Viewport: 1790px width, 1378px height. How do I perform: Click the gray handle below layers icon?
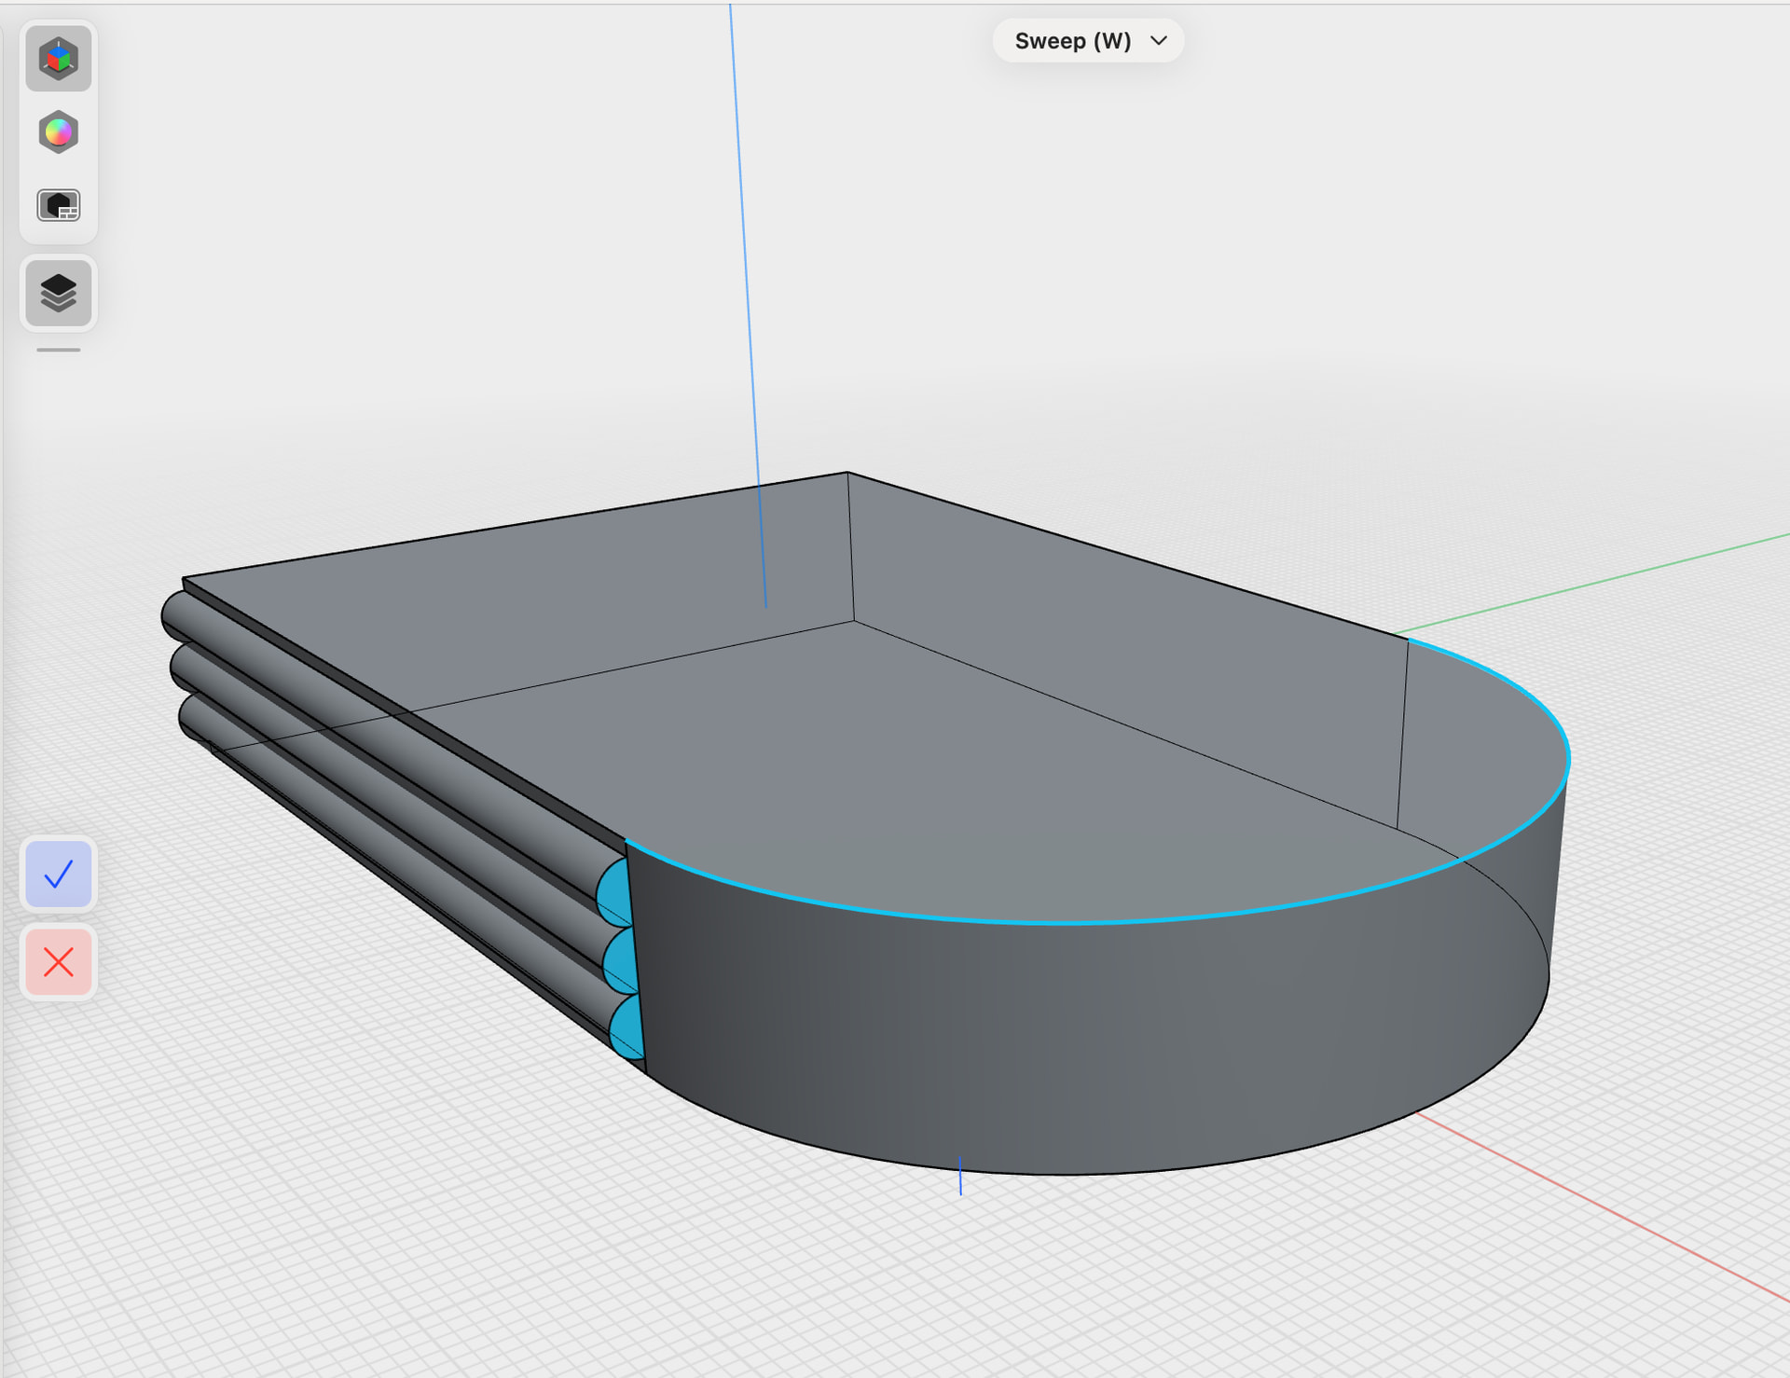[x=58, y=351]
